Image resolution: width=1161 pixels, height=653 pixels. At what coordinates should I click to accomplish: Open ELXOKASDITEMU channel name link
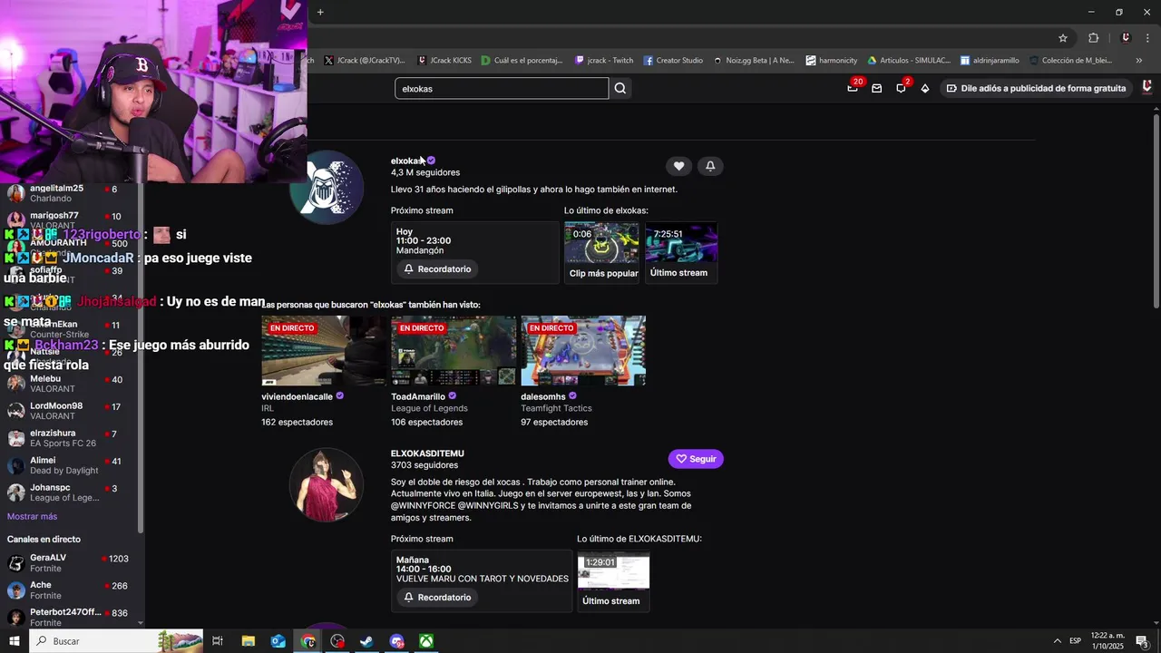427,453
